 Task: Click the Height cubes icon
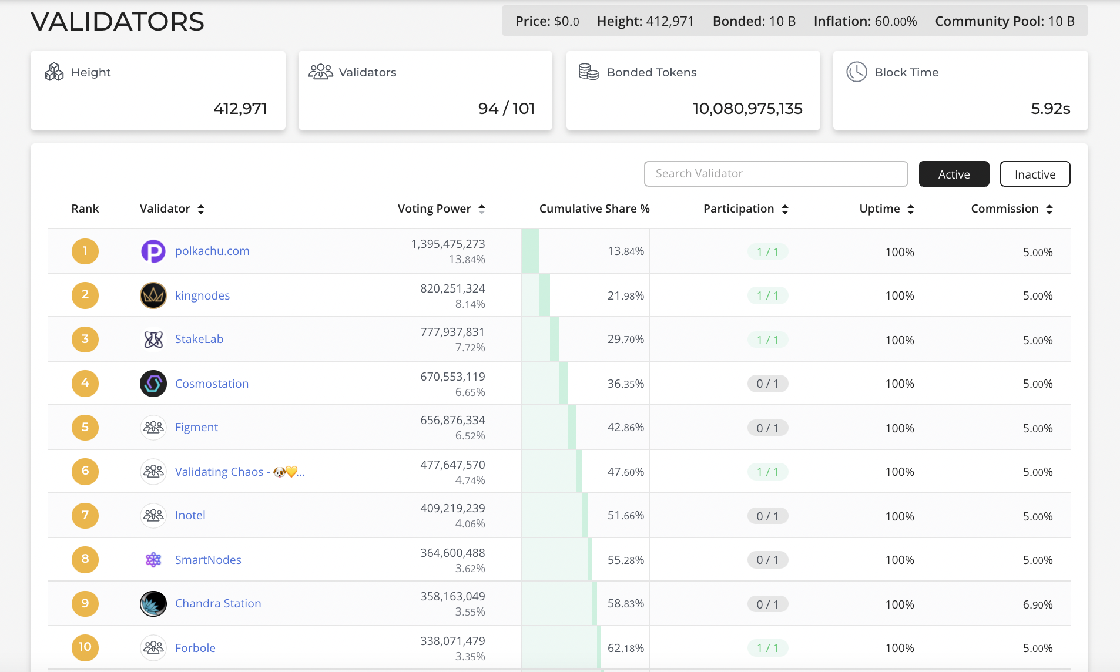point(54,72)
